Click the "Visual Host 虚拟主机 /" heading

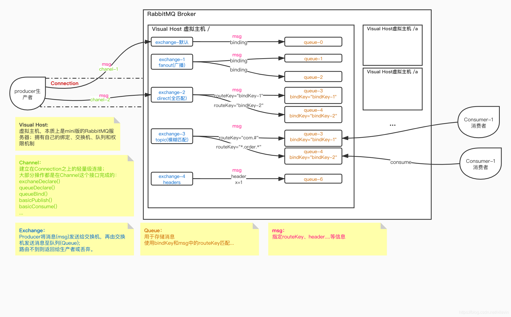click(181, 29)
